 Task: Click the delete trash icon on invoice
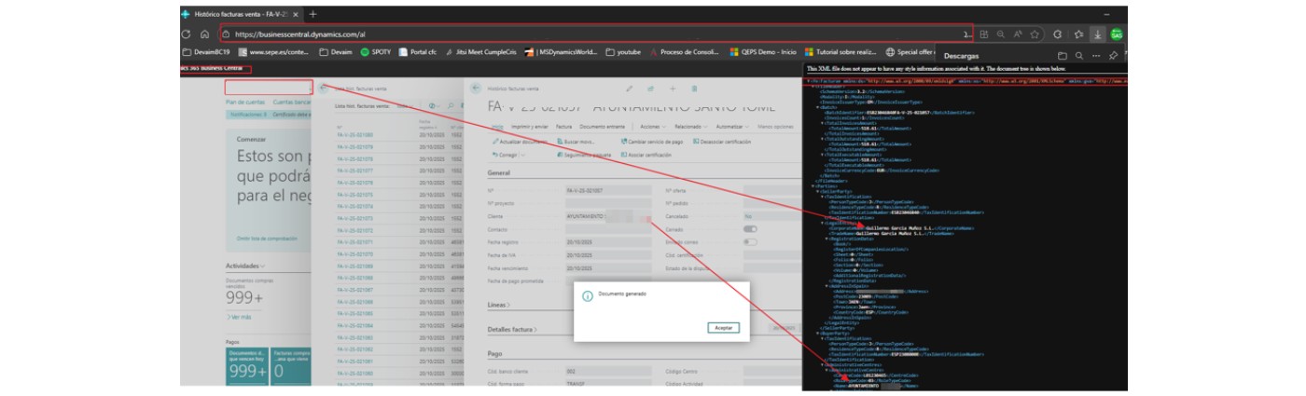(x=694, y=89)
